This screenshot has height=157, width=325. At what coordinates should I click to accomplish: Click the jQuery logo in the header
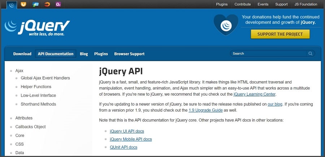pyautogui.click(x=37, y=28)
